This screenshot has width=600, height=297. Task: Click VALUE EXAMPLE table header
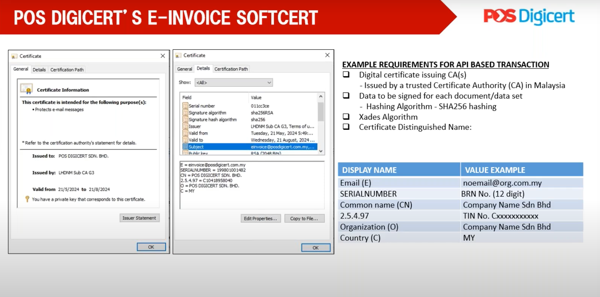522,170
